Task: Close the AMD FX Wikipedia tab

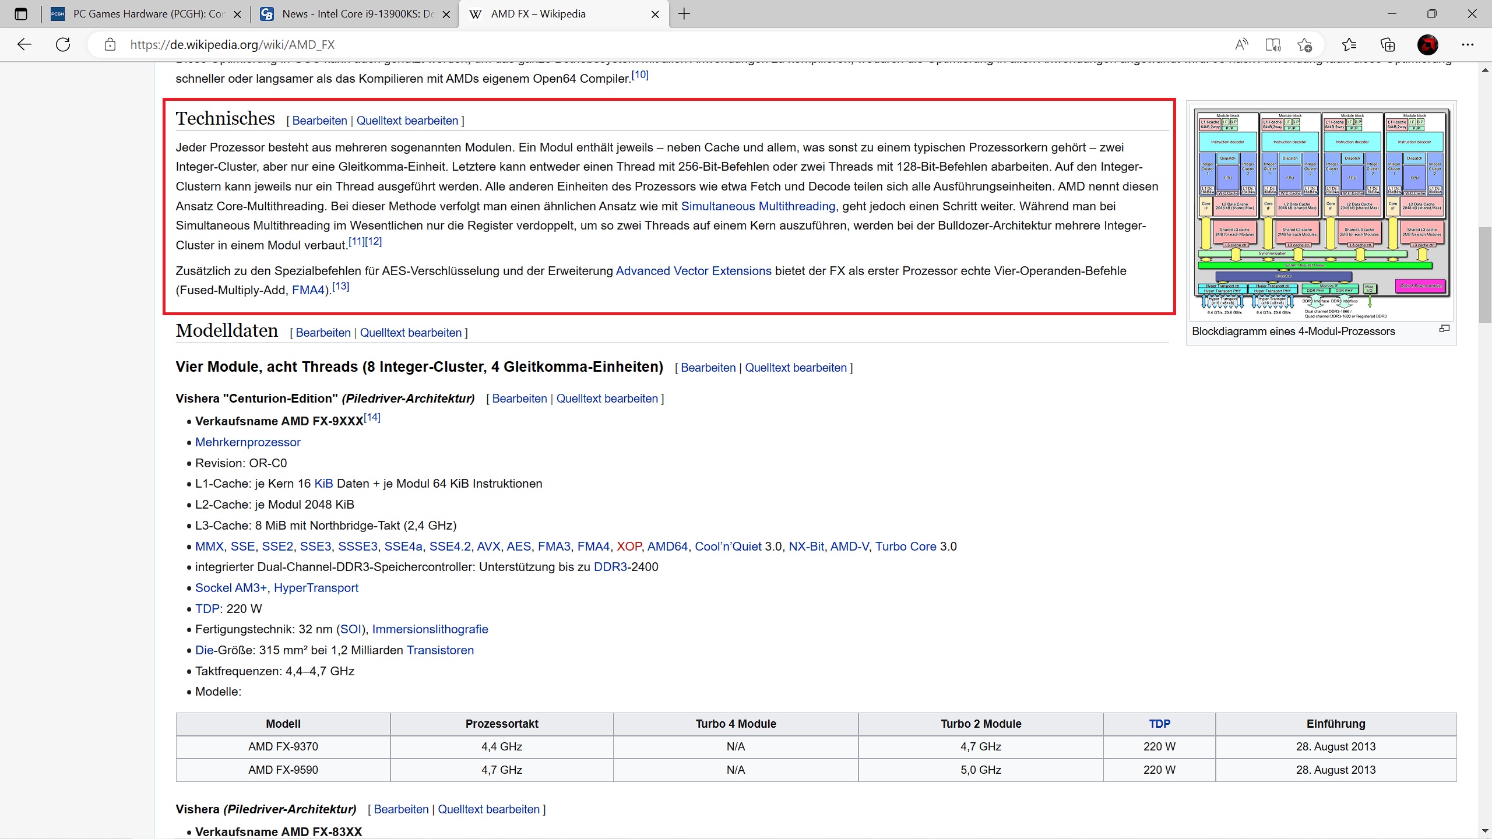Action: point(655,15)
